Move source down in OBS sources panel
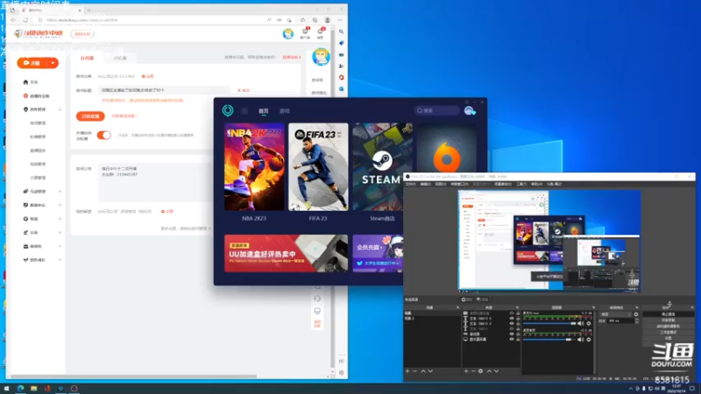701x394 pixels. [x=496, y=370]
